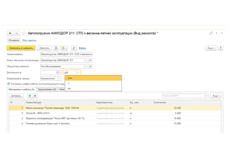Screen dimensions: 228x163
Task: Click the forward navigation arrow
Action: (x=17, y=33)
